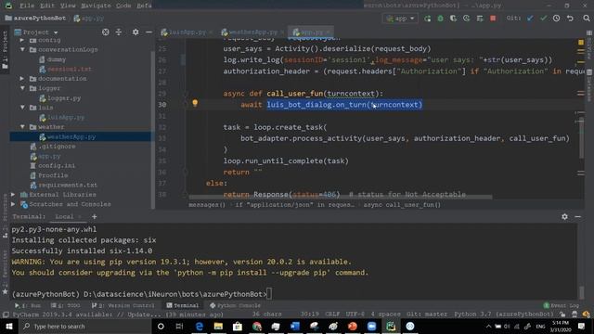Click the editor horizontal scrollbar
The height and width of the screenshot is (334, 594).
(341, 197)
